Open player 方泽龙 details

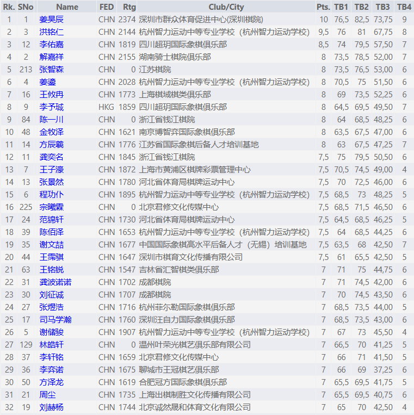pyautogui.click(x=51, y=382)
